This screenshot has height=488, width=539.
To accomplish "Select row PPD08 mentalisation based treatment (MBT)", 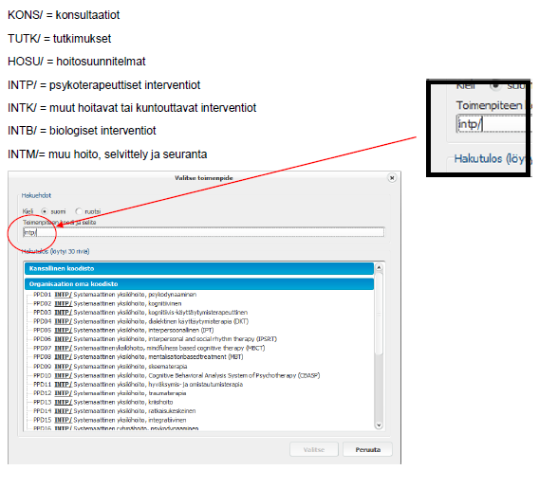I will click(139, 357).
